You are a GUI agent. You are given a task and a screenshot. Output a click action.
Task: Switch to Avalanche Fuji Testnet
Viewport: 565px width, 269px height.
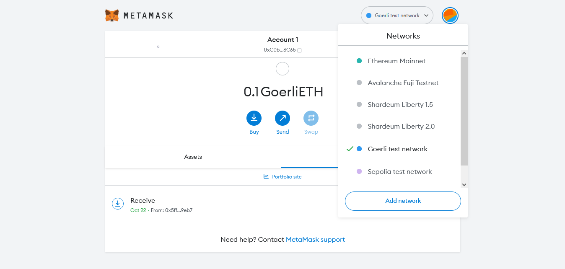(403, 83)
